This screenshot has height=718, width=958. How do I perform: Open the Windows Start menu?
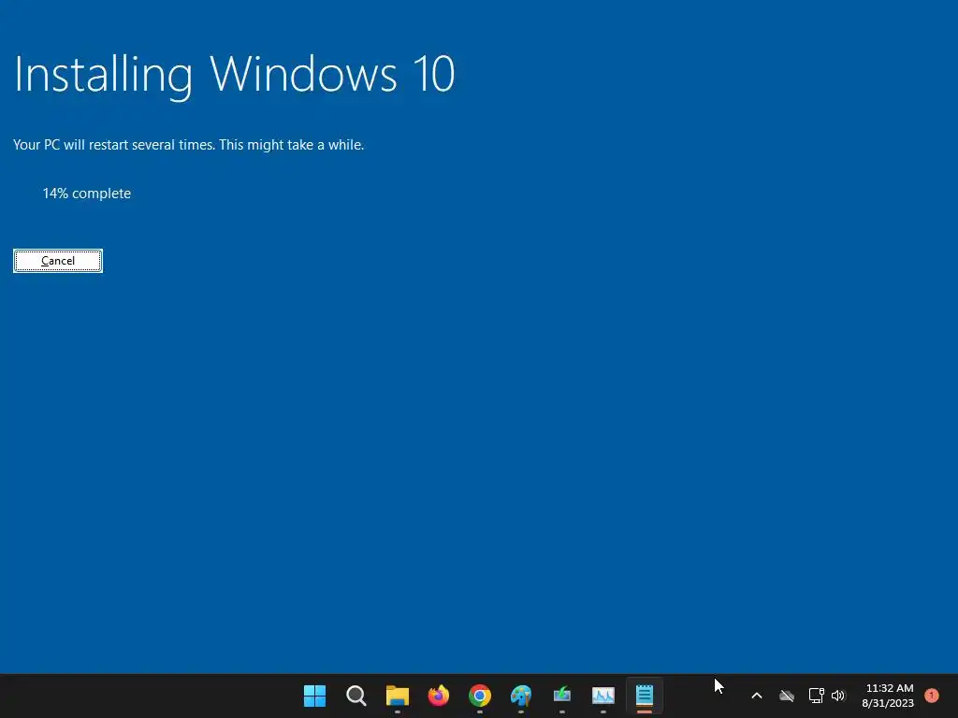pyautogui.click(x=314, y=696)
